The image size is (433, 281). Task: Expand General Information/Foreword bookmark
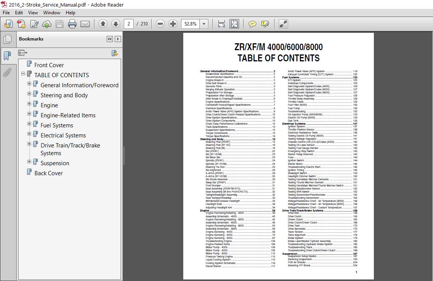(x=29, y=83)
